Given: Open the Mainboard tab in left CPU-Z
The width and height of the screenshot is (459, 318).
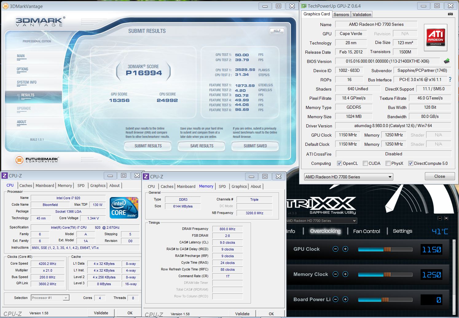Looking at the screenshot, I should [45, 185].
